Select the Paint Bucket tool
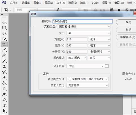 point(4,83)
